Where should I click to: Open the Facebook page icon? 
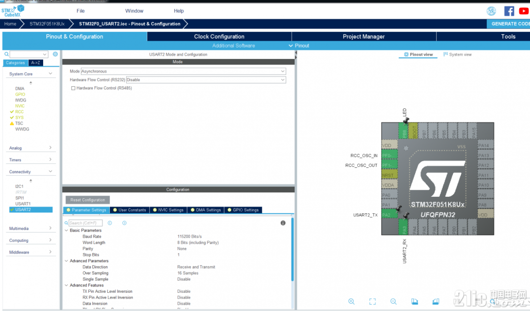(x=509, y=11)
